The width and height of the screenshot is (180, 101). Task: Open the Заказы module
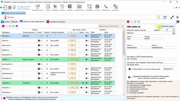click(x=70, y=8)
